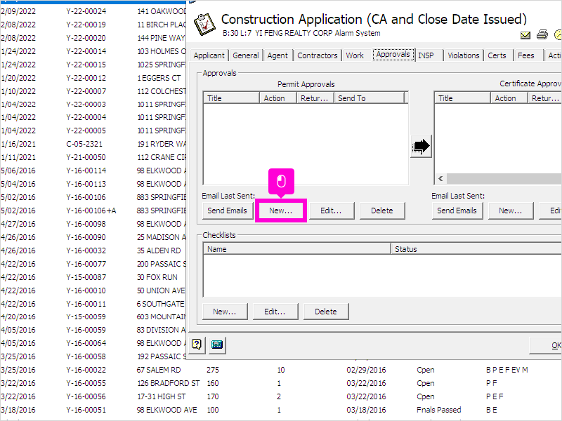Image resolution: width=562 pixels, height=421 pixels.
Task: Click the OK button of the dialog
Action: click(546, 345)
